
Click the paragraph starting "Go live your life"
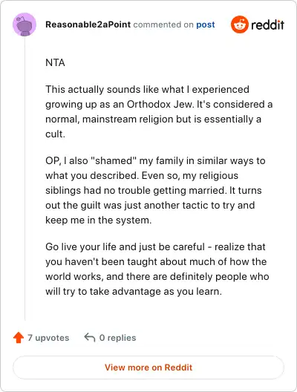157,269
